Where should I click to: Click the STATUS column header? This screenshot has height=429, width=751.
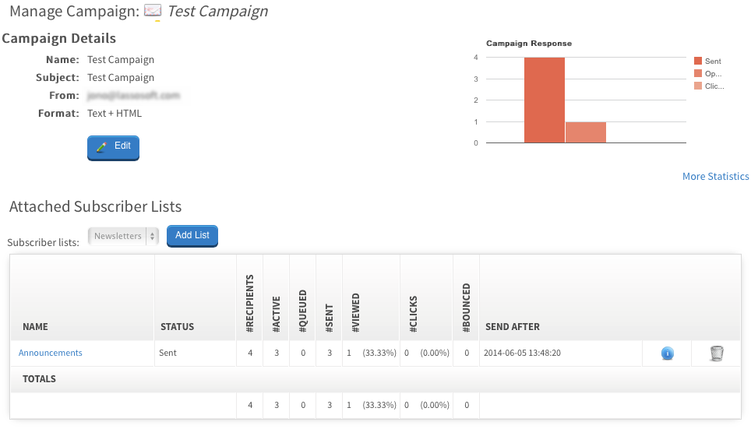tap(177, 327)
